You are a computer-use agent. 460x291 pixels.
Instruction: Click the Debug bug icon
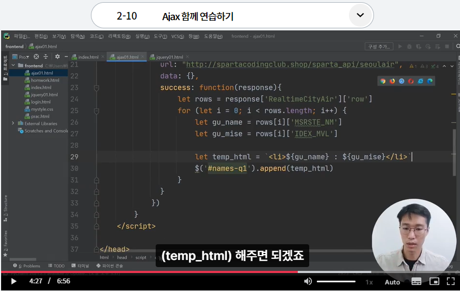(x=409, y=46)
